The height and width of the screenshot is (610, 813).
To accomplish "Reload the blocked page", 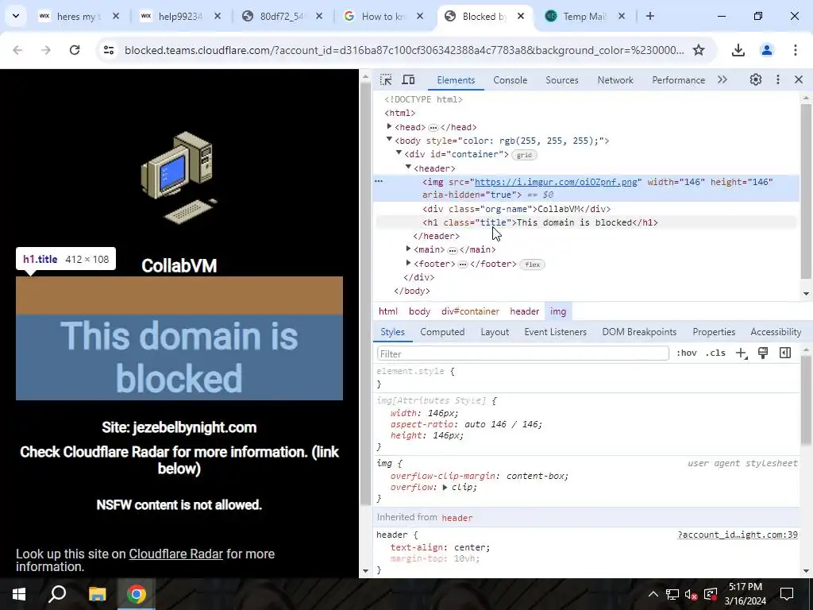I will [75, 50].
